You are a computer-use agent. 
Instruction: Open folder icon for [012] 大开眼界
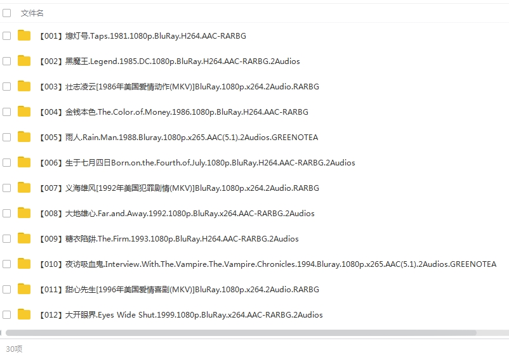point(24,314)
